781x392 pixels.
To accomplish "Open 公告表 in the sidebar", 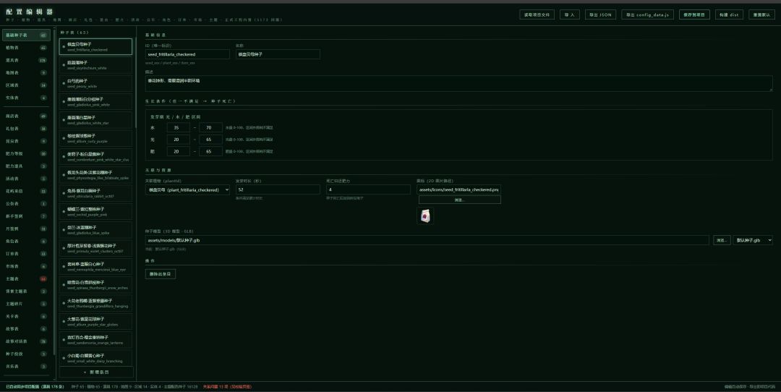I will coord(26,204).
